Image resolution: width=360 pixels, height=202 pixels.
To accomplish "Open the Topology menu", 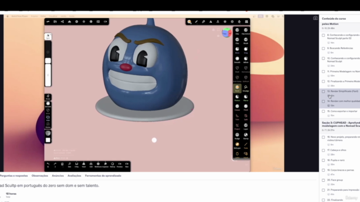I will click(x=69, y=21).
